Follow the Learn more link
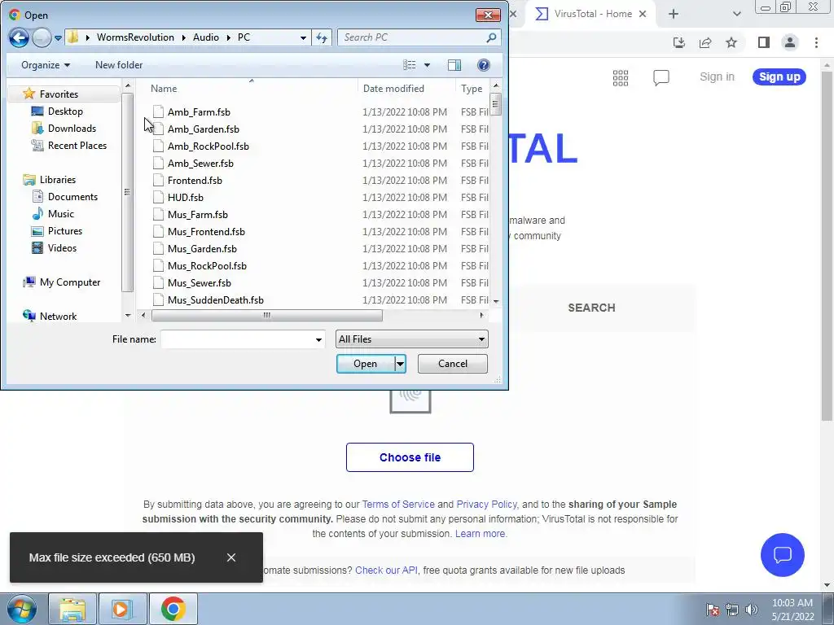 point(481,534)
